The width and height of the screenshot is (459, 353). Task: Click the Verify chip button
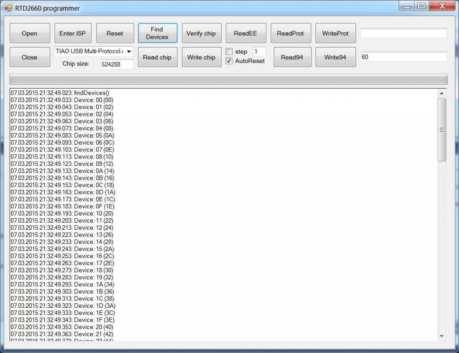point(201,34)
